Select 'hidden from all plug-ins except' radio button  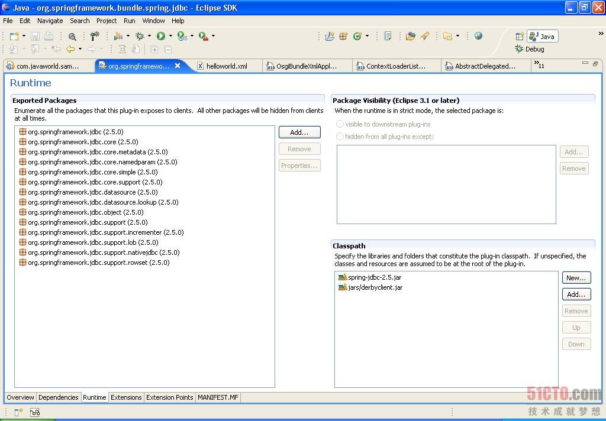click(x=340, y=137)
